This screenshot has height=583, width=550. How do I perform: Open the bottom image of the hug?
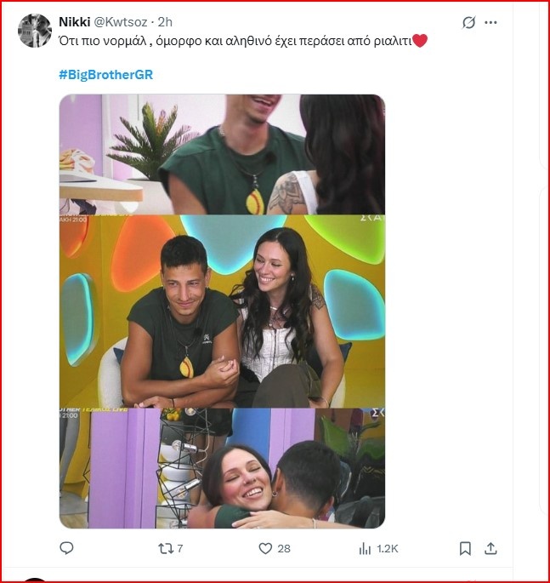click(222, 468)
